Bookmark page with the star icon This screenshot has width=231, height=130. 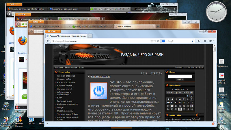coord(152,41)
